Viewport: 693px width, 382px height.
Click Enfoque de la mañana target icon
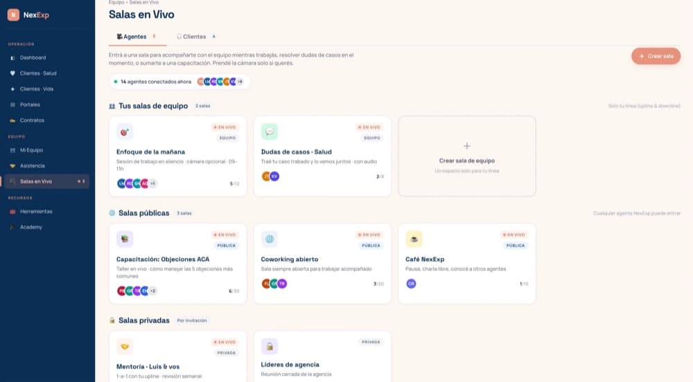[125, 132]
